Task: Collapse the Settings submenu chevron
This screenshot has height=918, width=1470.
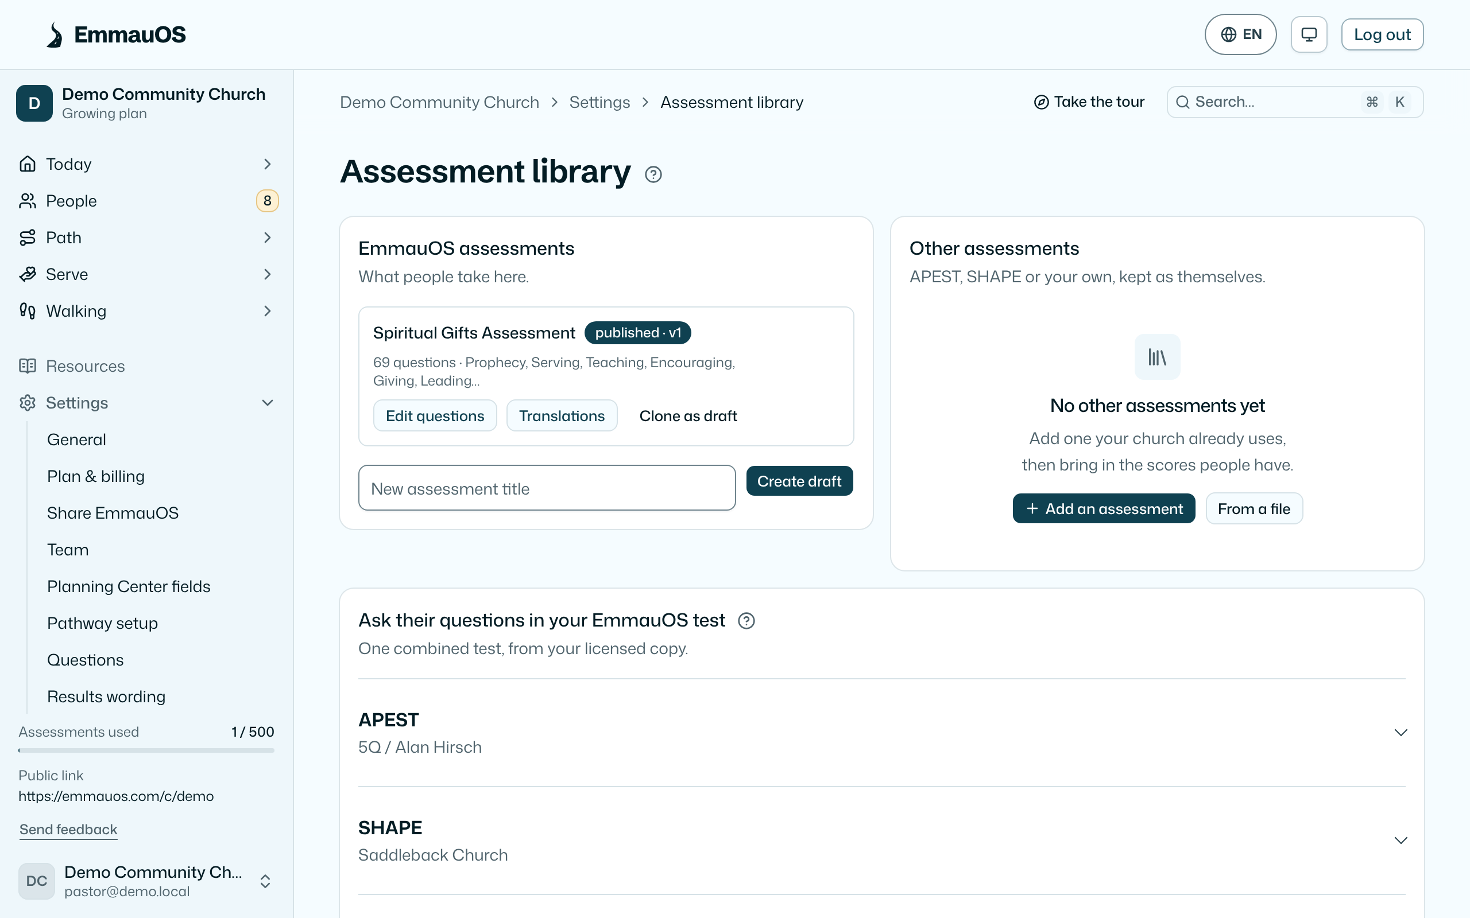Action: (267, 403)
